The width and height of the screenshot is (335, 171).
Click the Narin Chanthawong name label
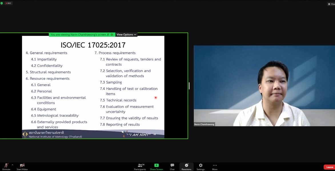pos(204,124)
